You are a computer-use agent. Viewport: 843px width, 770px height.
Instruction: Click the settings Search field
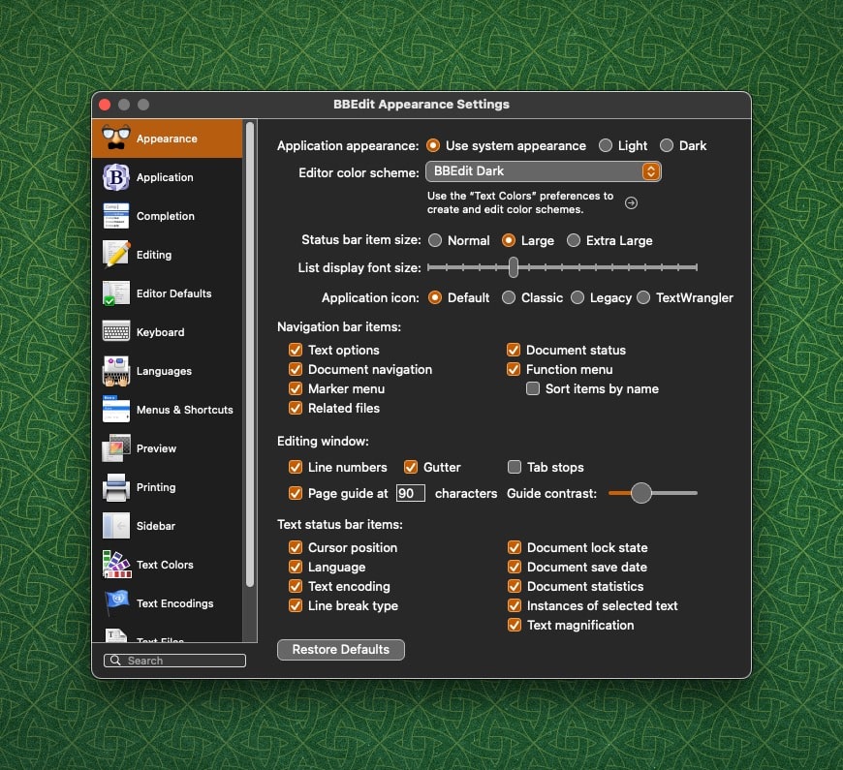(x=174, y=661)
